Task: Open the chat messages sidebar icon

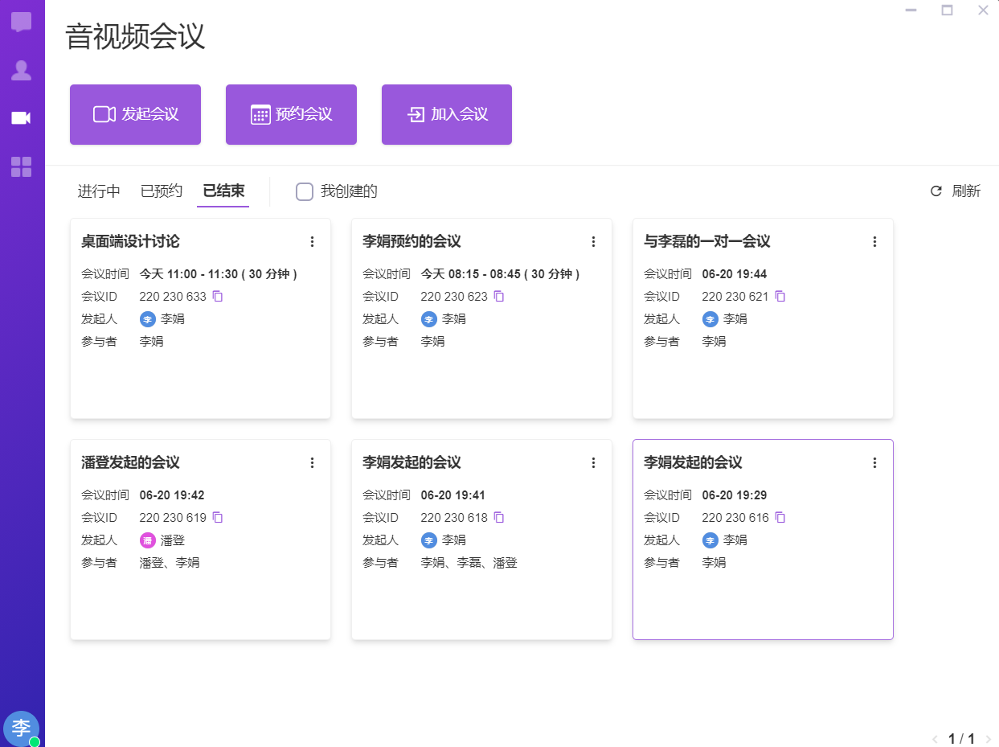Action: (21, 22)
